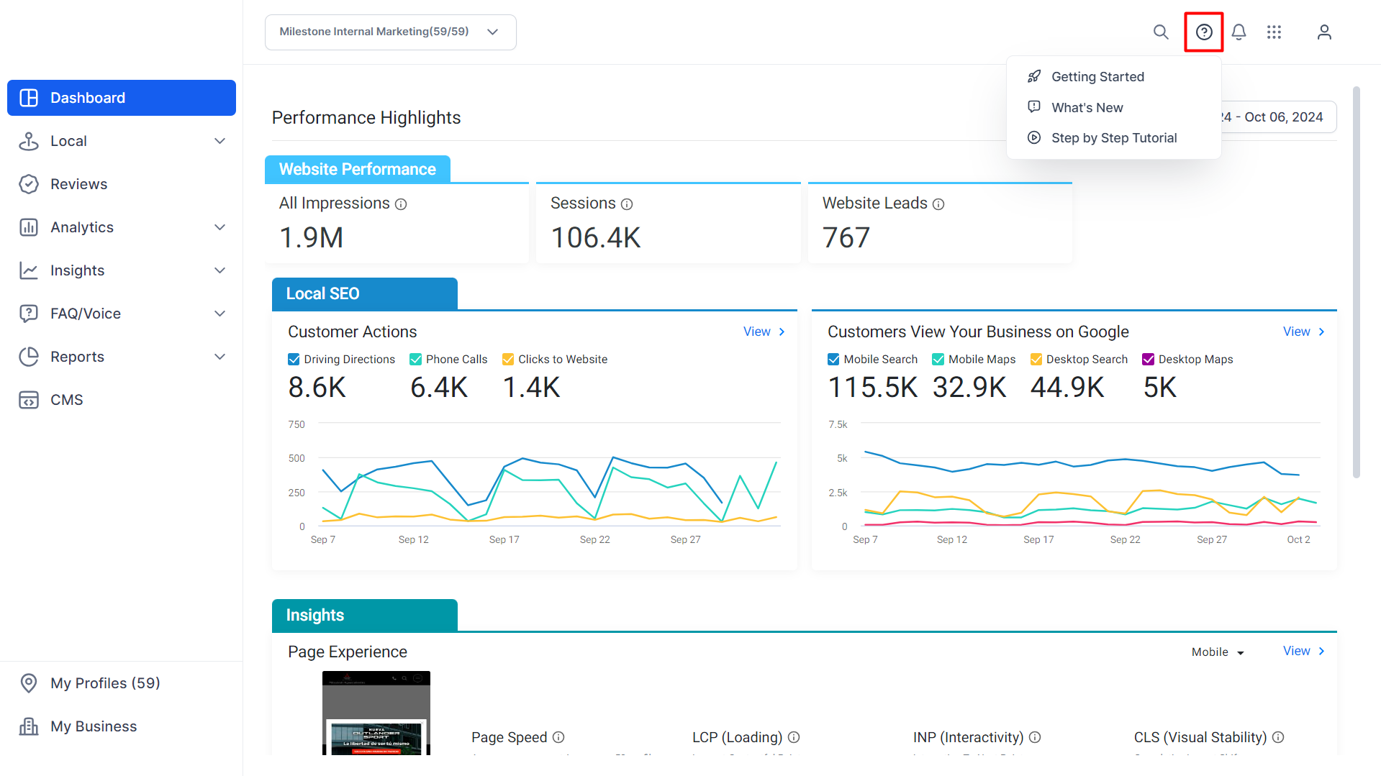Open the user profile icon
This screenshot has width=1381, height=776.
[x=1324, y=32]
